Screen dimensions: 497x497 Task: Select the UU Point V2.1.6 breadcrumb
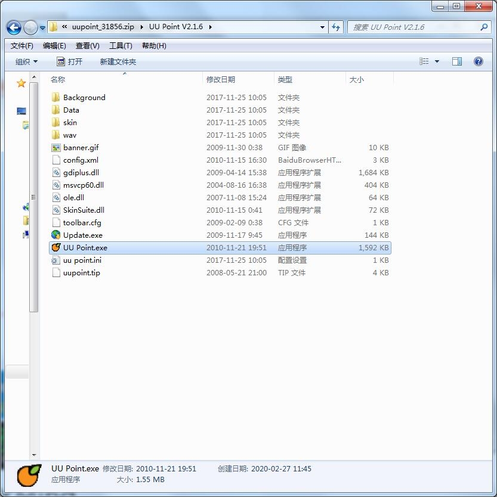click(176, 27)
